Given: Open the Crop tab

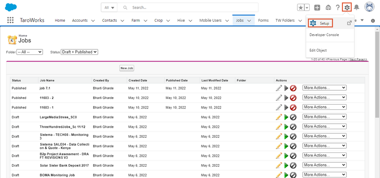Looking at the screenshot, I should tap(159, 20).
